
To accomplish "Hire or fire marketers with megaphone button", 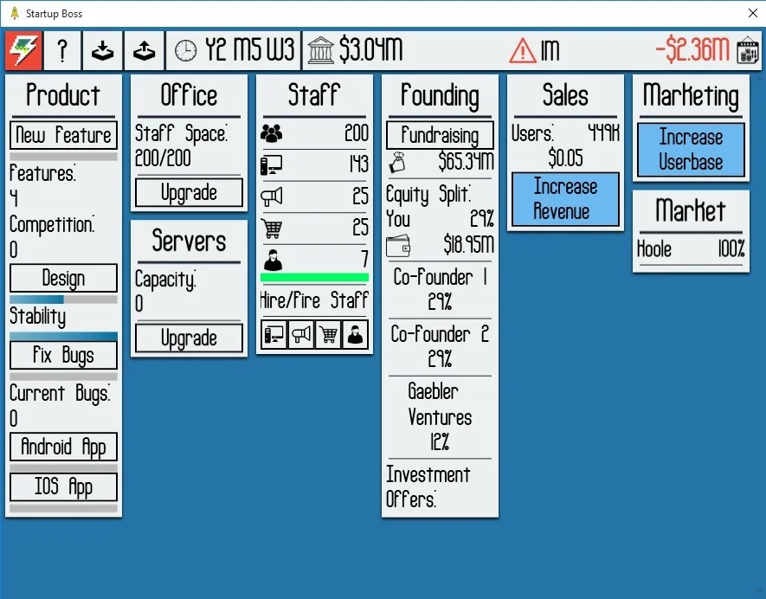I will tap(301, 335).
